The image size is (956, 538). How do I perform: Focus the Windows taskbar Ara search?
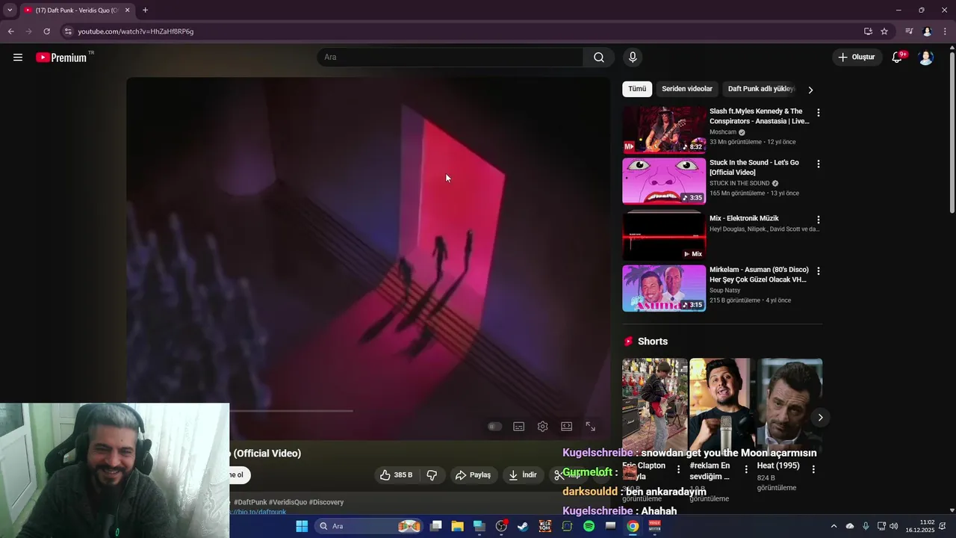point(368,526)
